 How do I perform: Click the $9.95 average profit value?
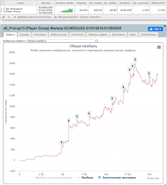pyautogui.click(x=113, y=10)
